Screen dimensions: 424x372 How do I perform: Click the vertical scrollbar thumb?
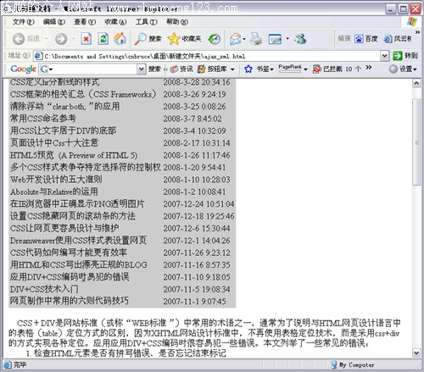click(416, 142)
